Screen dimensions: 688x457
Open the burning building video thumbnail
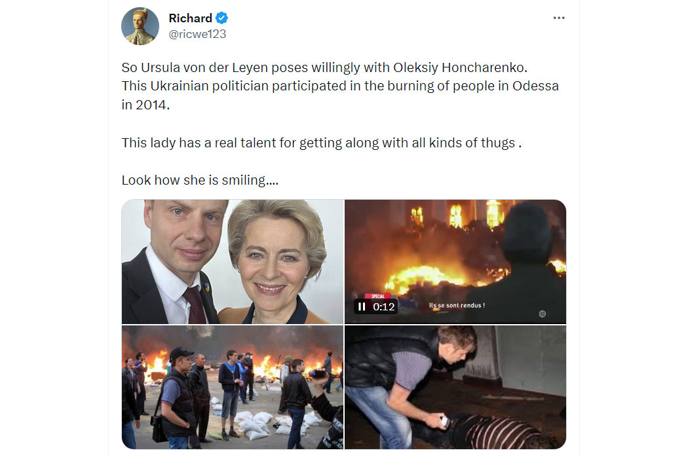pyautogui.click(x=455, y=262)
